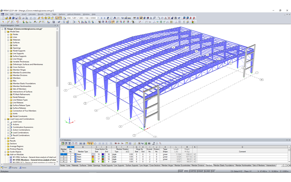Expand the Cross-Sections tree node
The height and width of the screenshot is (182, 291).
point(8,67)
